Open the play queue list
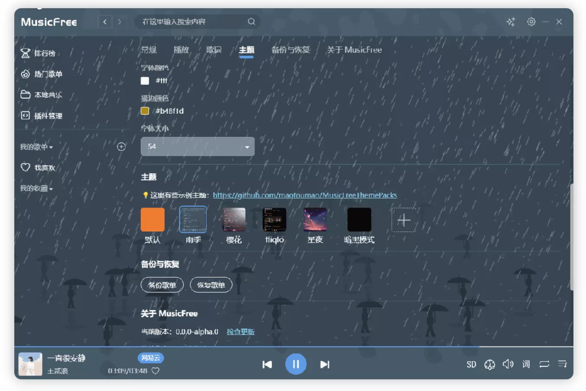The height and width of the screenshot is (391, 586). (x=563, y=364)
